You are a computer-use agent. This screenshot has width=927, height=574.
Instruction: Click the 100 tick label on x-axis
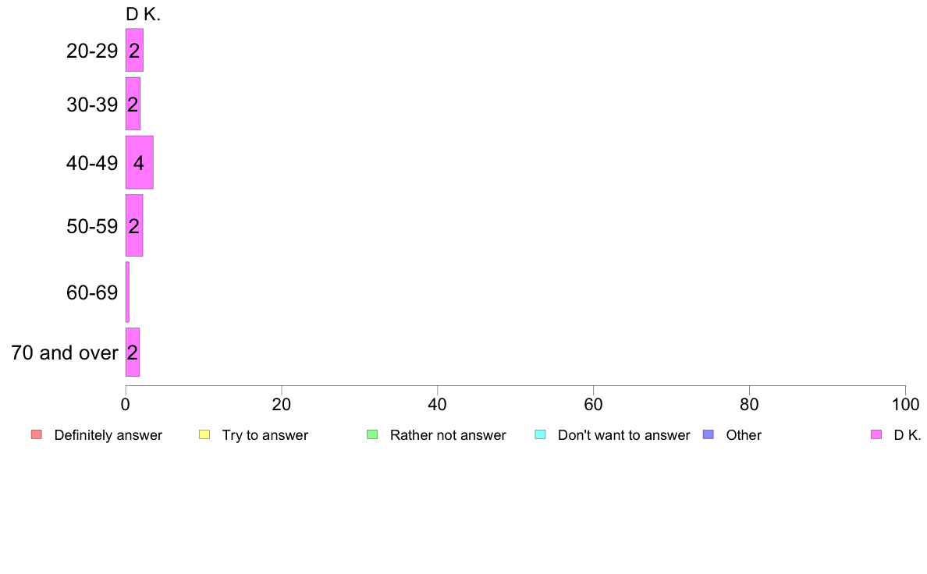click(905, 404)
